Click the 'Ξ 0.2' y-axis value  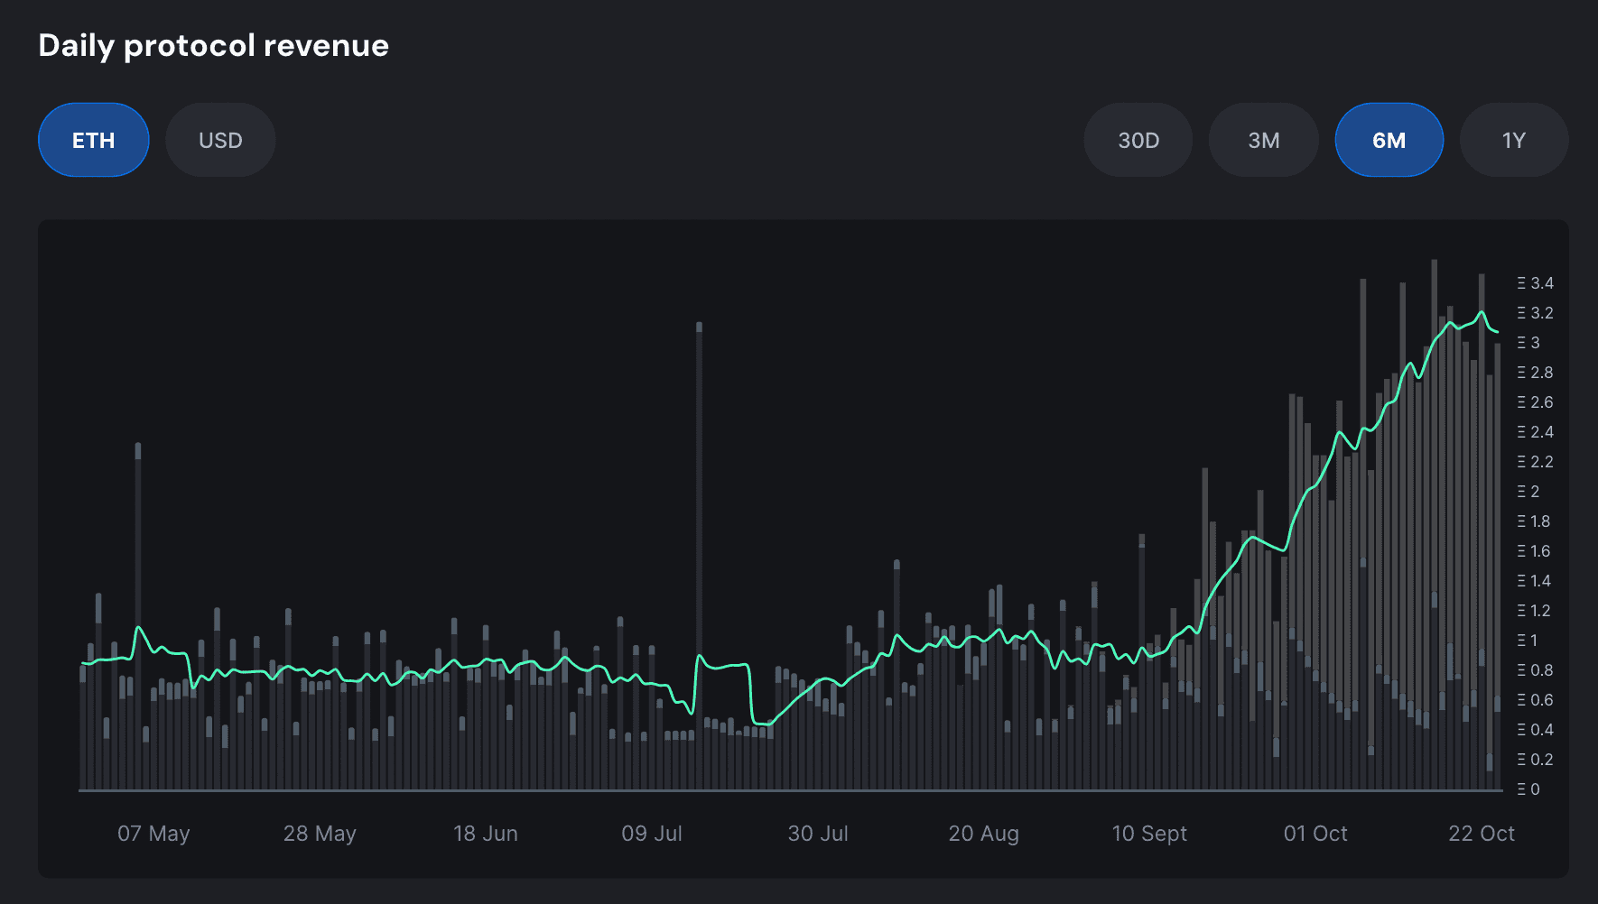coord(1536,760)
